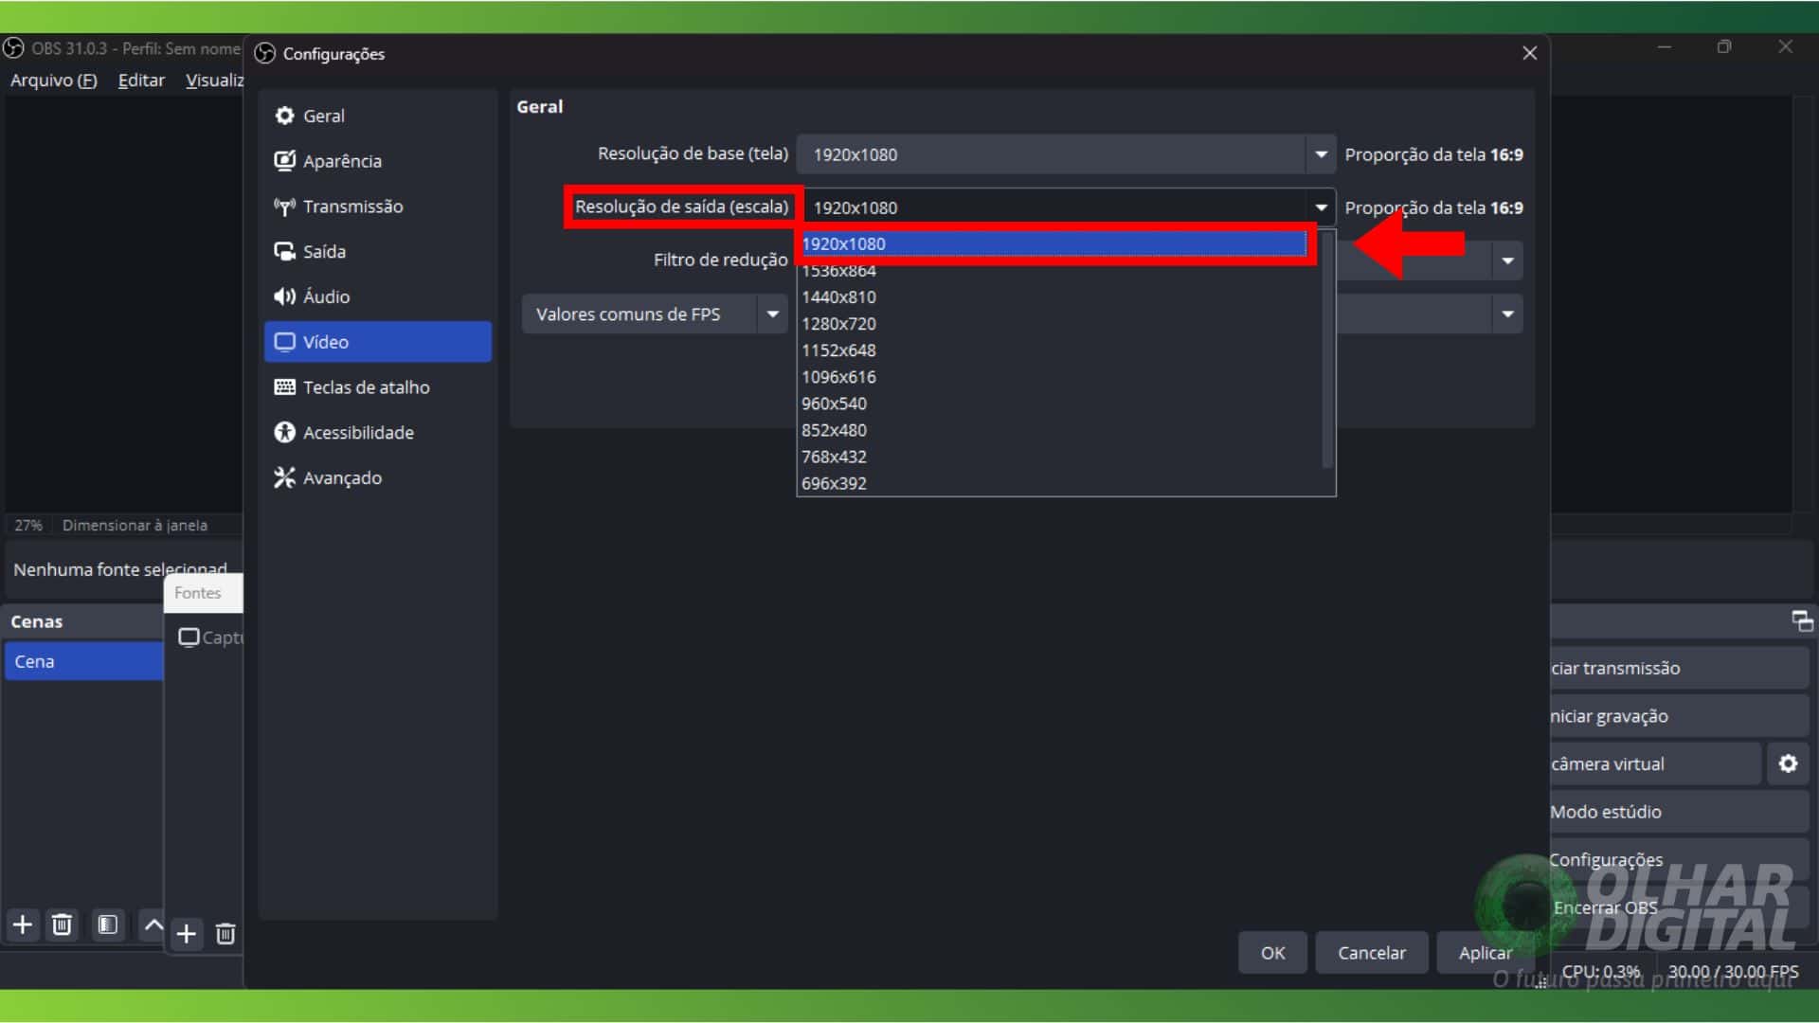Select the Aparência settings icon
The width and height of the screenshot is (1819, 1023).
tap(341, 160)
